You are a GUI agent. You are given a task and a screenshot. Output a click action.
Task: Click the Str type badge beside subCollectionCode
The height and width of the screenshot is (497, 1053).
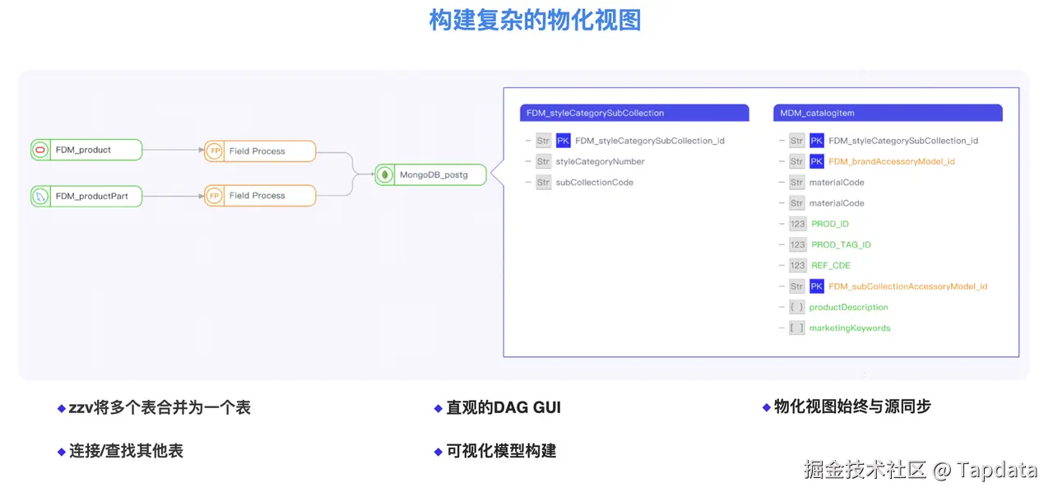click(x=543, y=183)
